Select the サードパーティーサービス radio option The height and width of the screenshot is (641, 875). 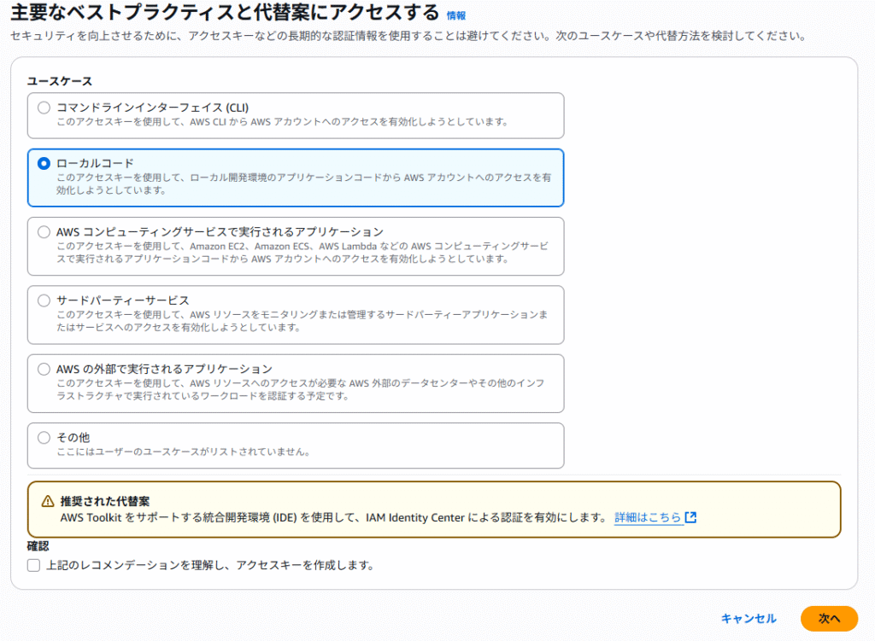coord(44,300)
